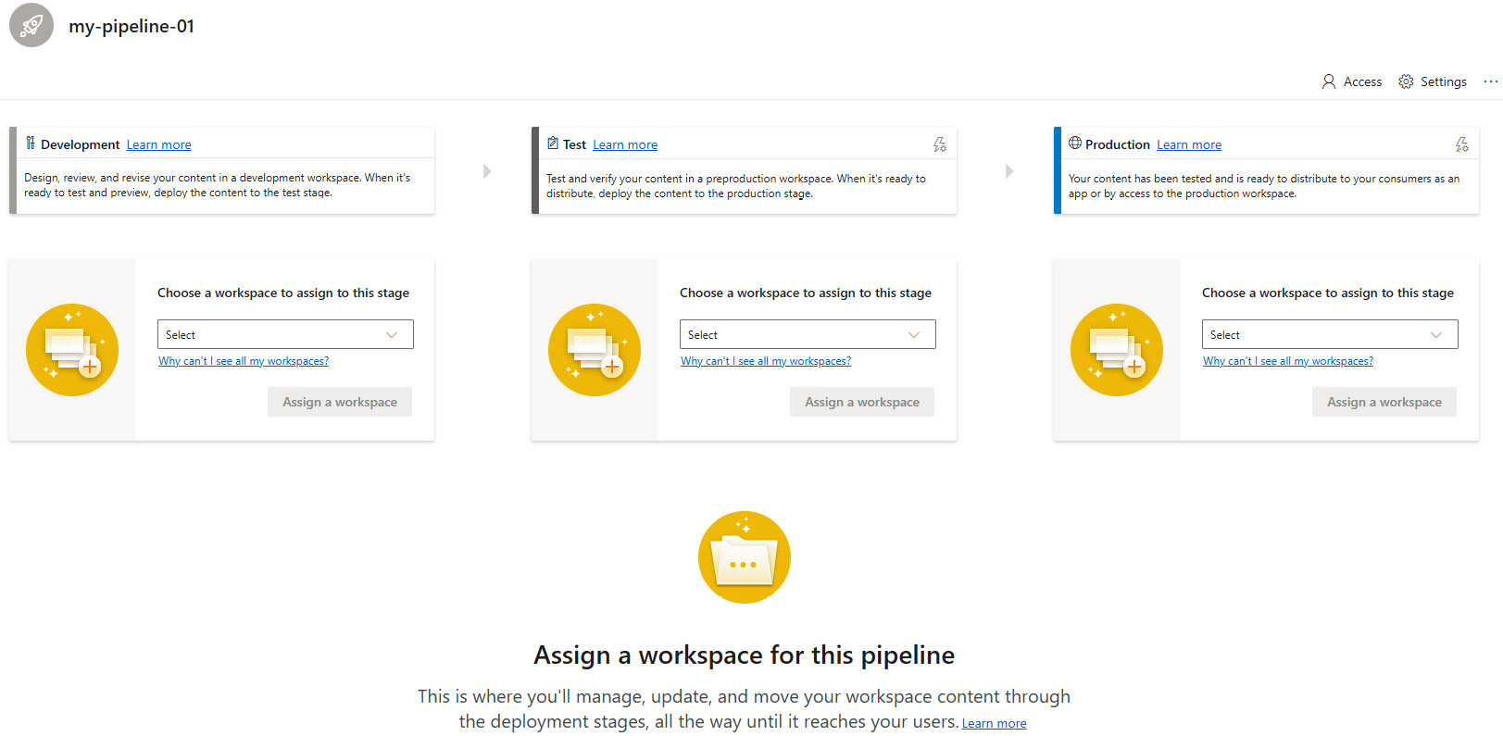Viewport: 1503px width, 736px height.
Task: Open the Access panel
Action: (1351, 81)
